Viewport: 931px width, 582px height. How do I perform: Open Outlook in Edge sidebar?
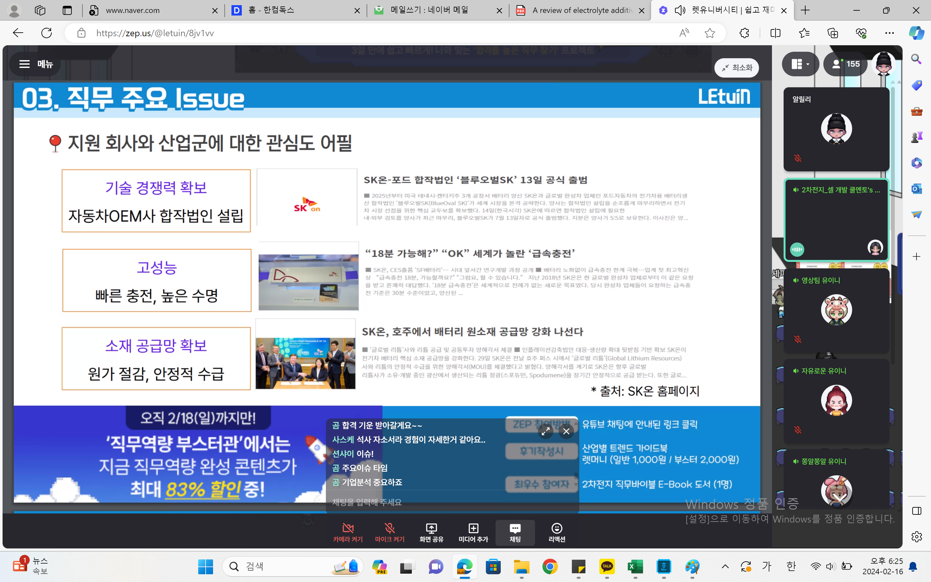click(x=916, y=189)
